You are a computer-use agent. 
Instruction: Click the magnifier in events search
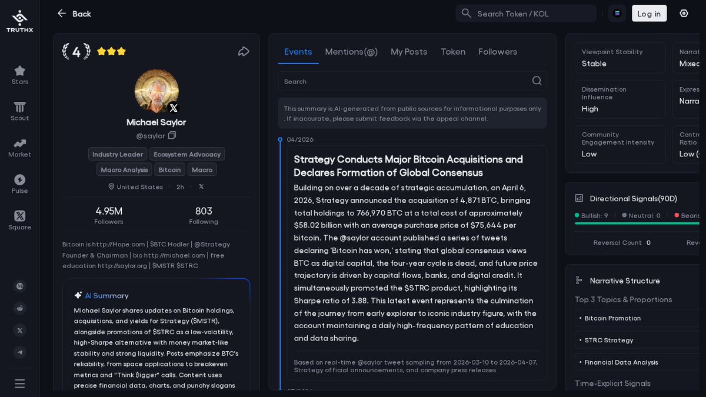coord(537,81)
